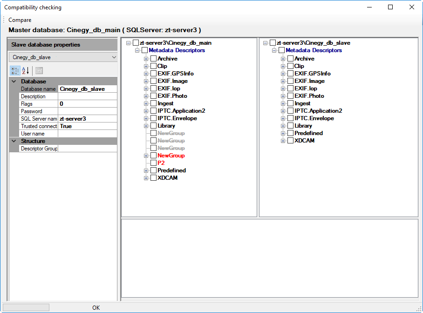Select IPTC.Envelope in slave tree
The height and width of the screenshot is (313, 423).
pos(314,118)
